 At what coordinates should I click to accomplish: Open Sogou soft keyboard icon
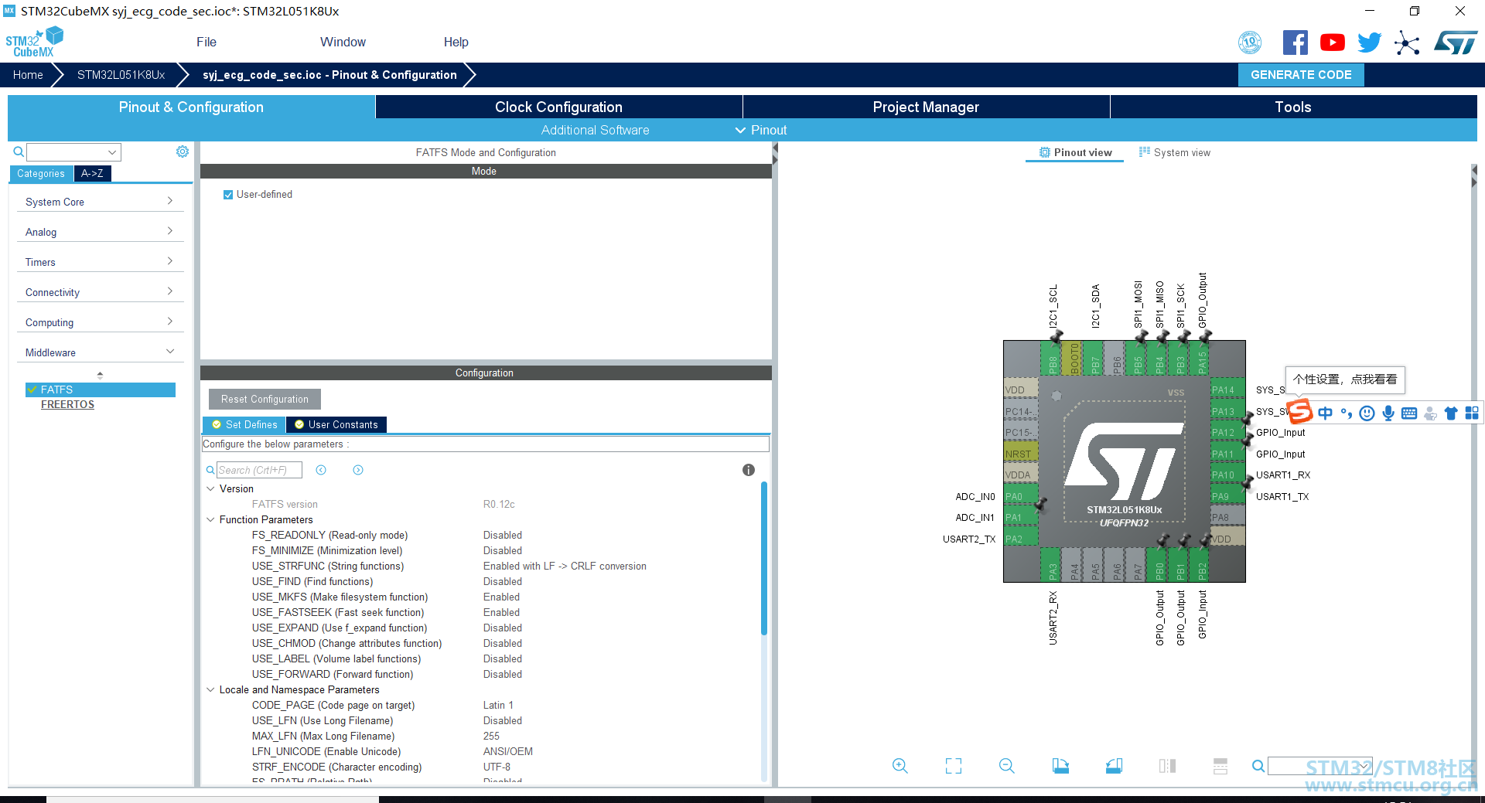(x=1409, y=413)
